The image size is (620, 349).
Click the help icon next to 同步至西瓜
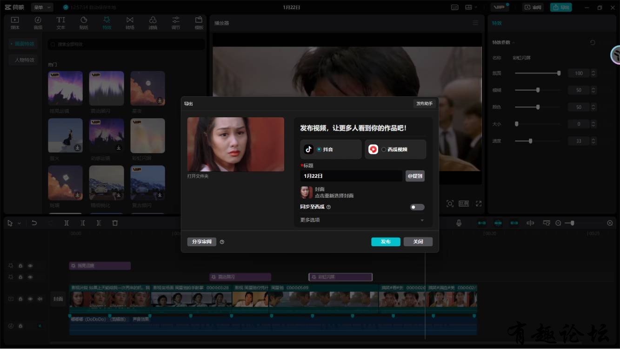(328, 207)
